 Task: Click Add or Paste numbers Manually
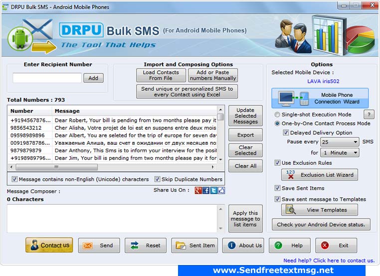click(213, 75)
